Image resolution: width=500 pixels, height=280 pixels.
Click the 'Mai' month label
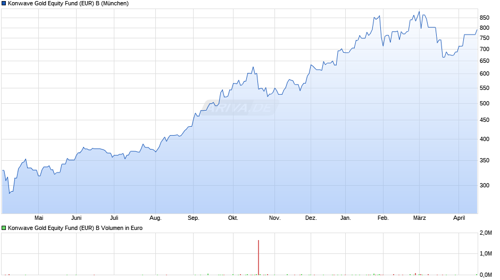[x=39, y=218]
